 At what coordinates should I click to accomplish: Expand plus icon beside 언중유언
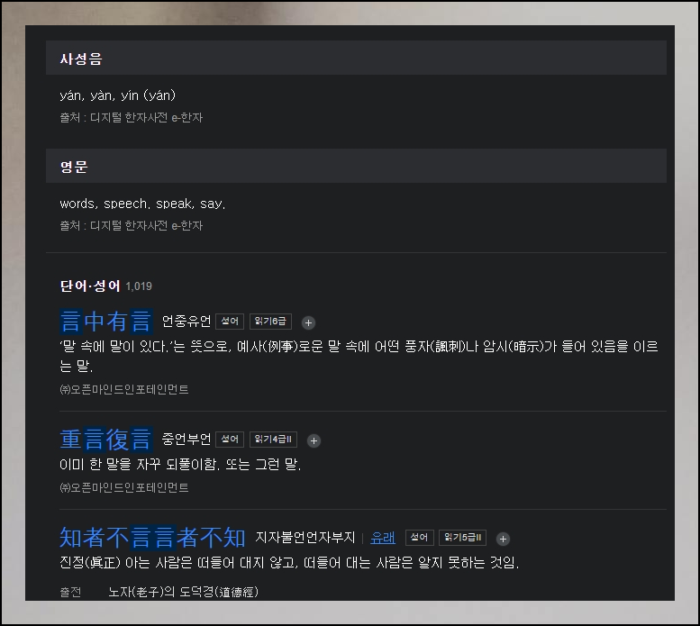point(308,322)
